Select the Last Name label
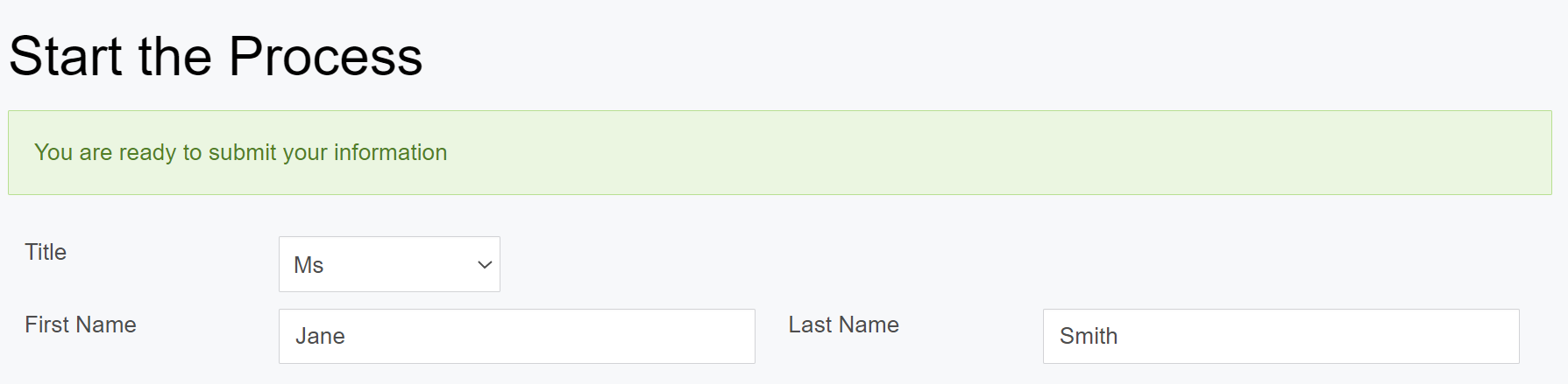Viewport: 1568px width, 384px height. (x=843, y=325)
